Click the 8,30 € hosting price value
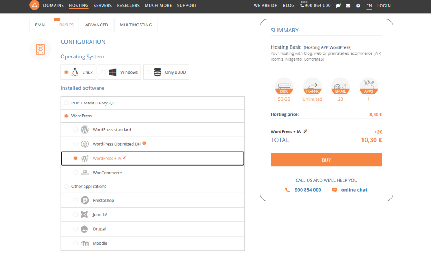The image size is (431, 259). (x=375, y=114)
